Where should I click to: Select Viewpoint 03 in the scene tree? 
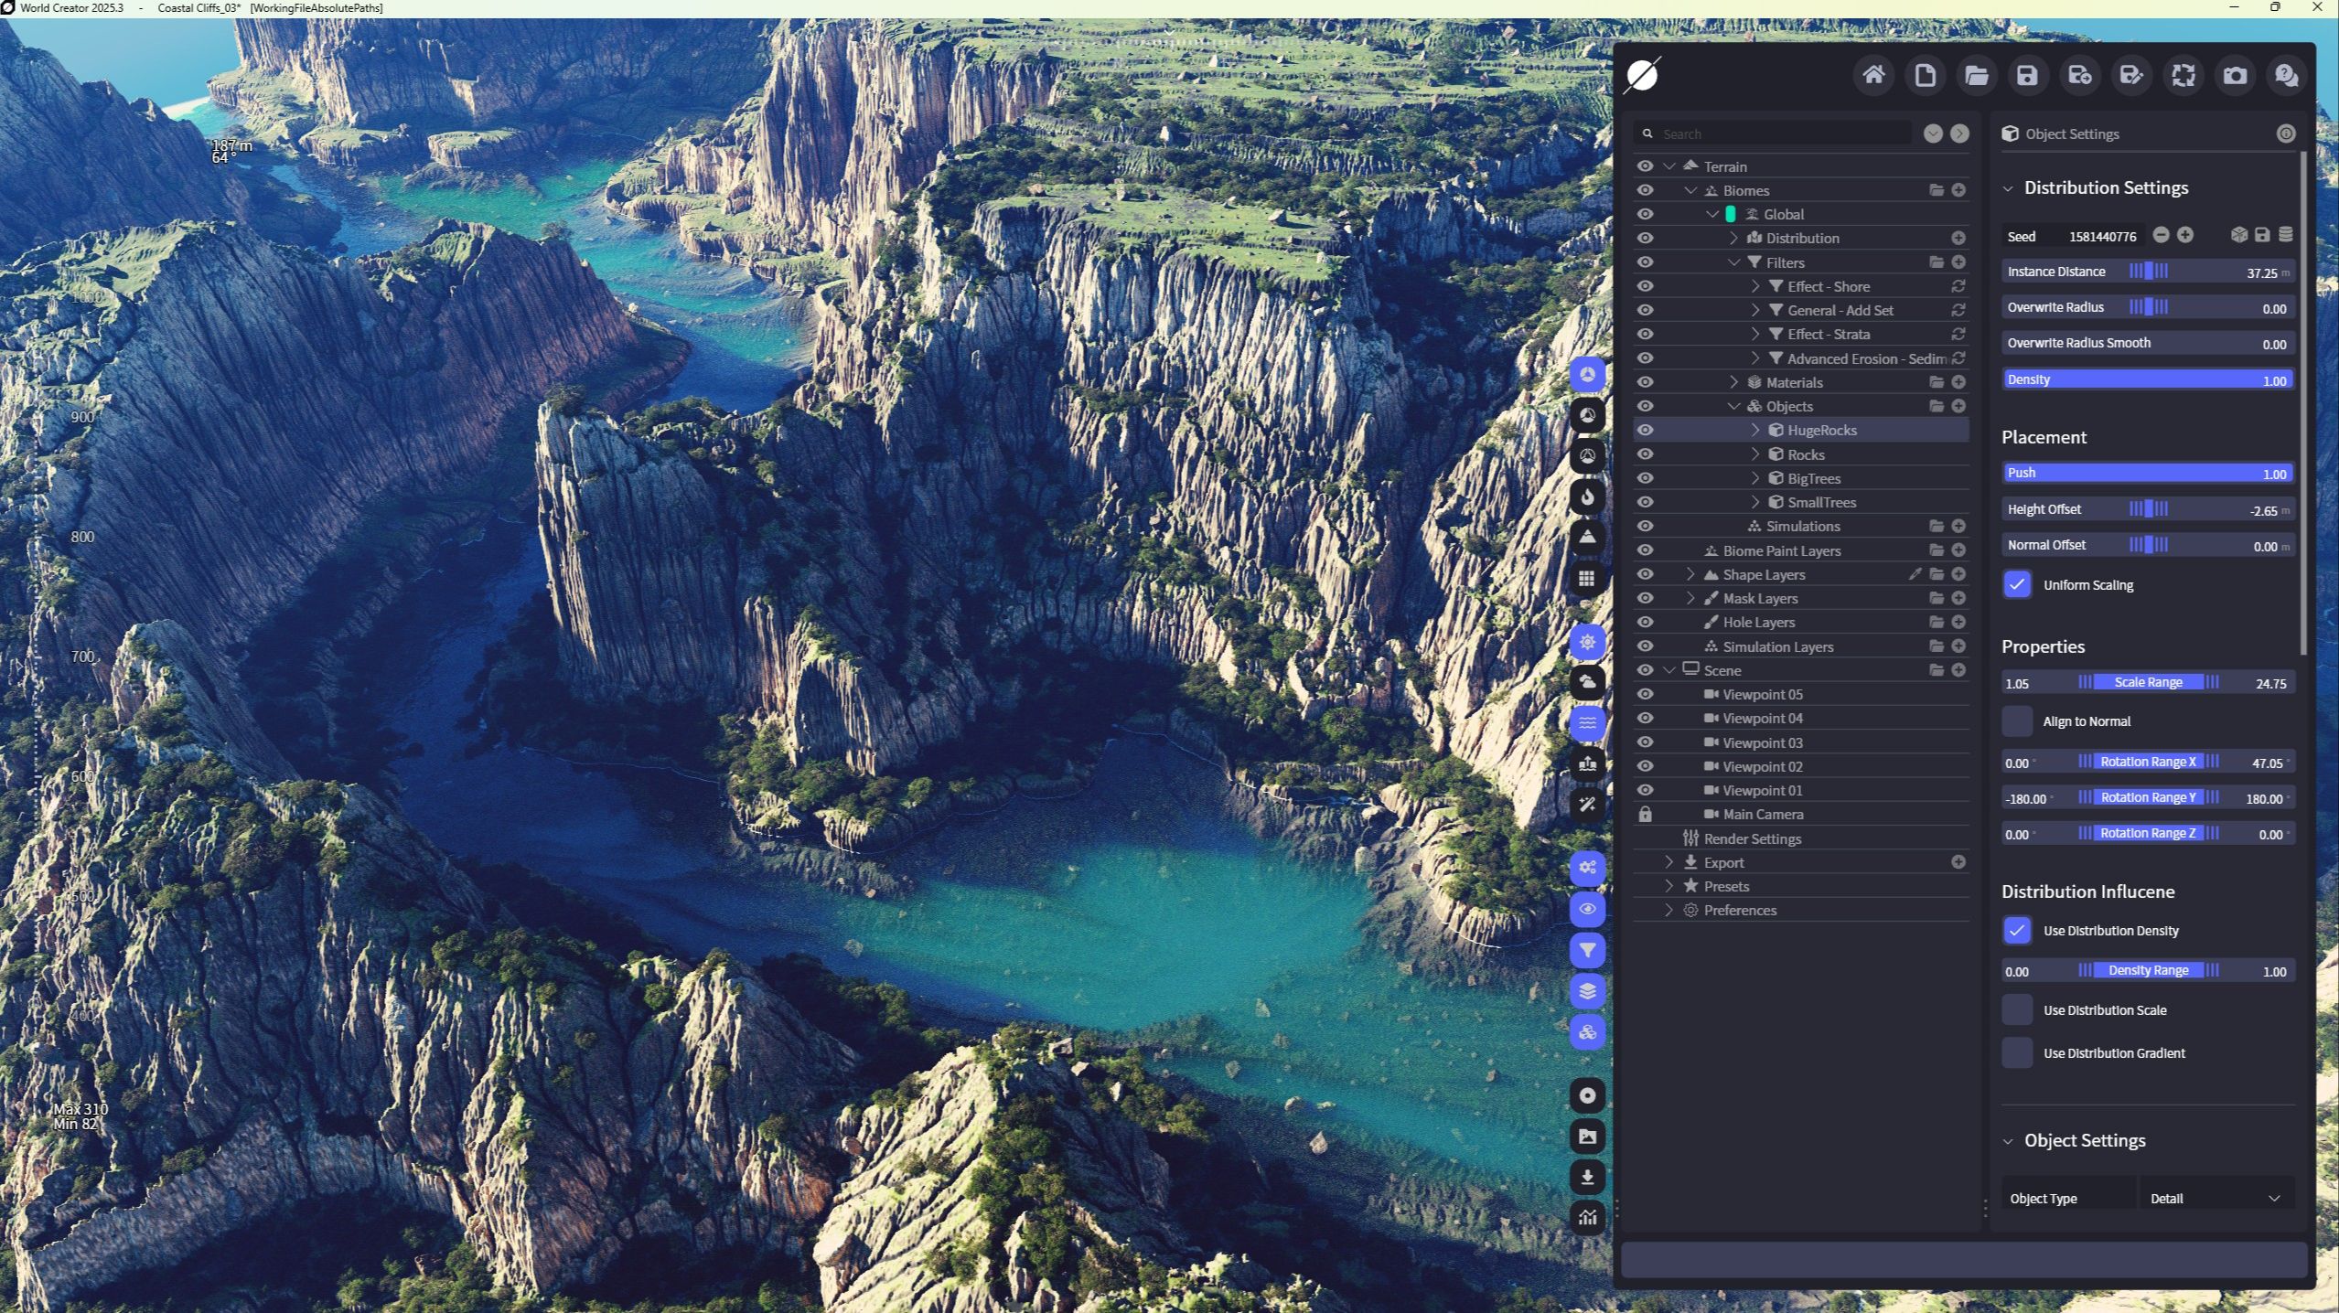point(1762,742)
